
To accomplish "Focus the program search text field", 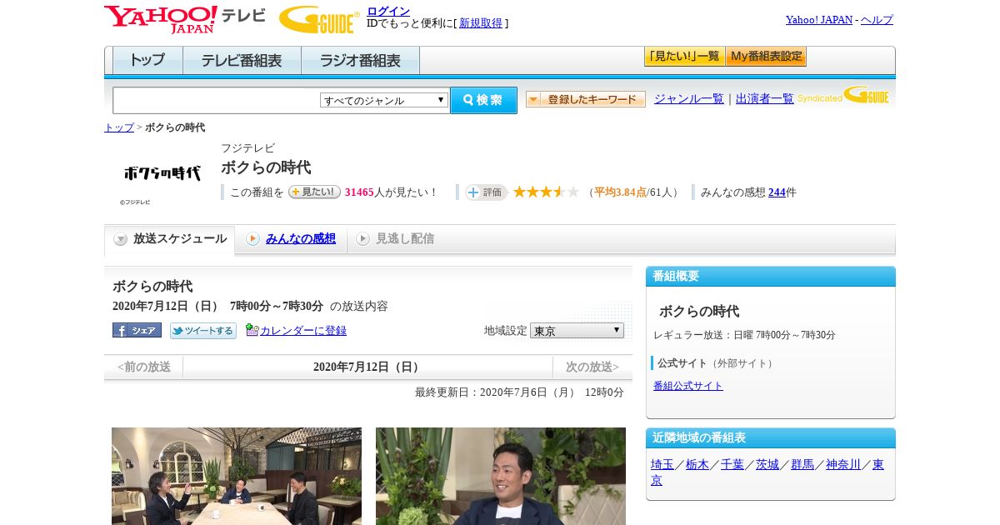I will (216, 100).
